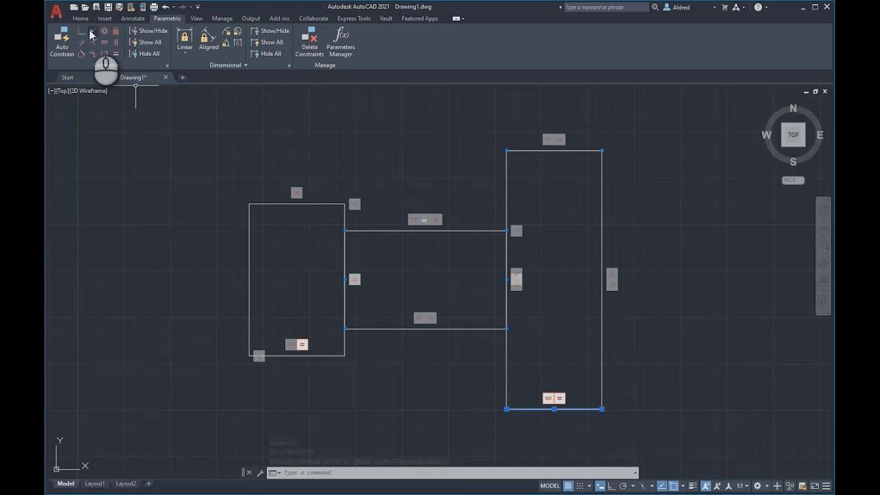Open the Linear constraint dropdown arrow
This screenshot has height=495, width=880.
tap(184, 53)
